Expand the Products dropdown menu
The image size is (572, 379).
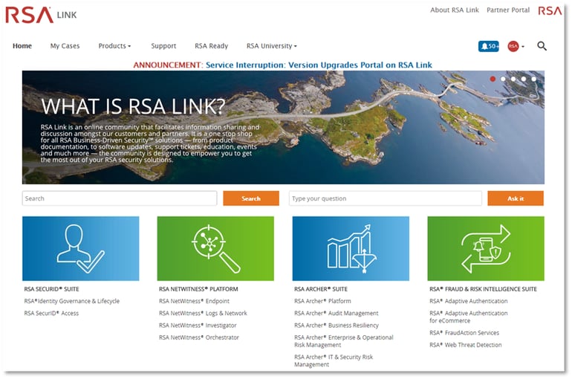pos(114,46)
